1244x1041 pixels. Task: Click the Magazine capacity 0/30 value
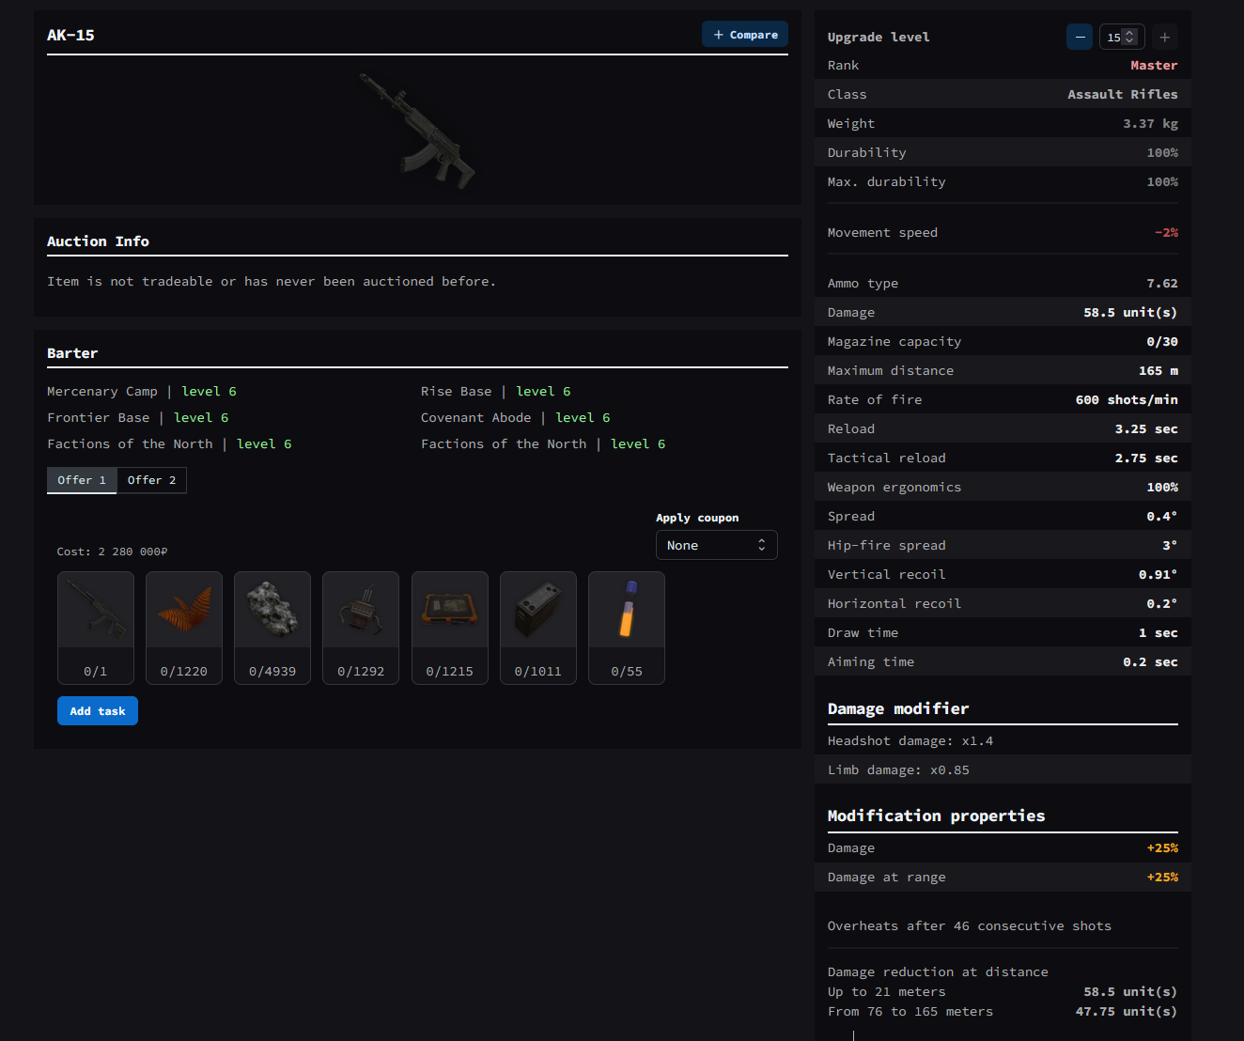(1162, 342)
